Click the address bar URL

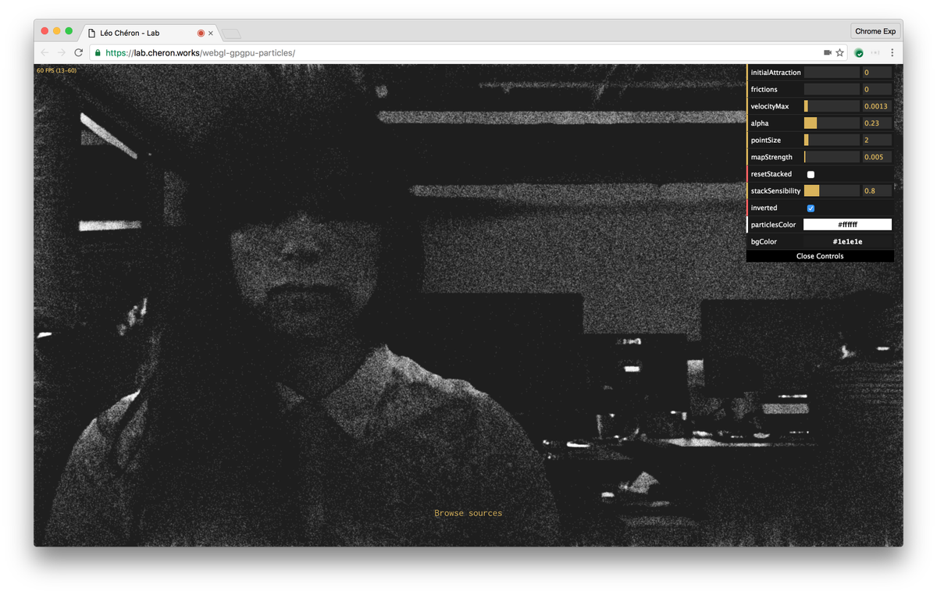coord(201,53)
